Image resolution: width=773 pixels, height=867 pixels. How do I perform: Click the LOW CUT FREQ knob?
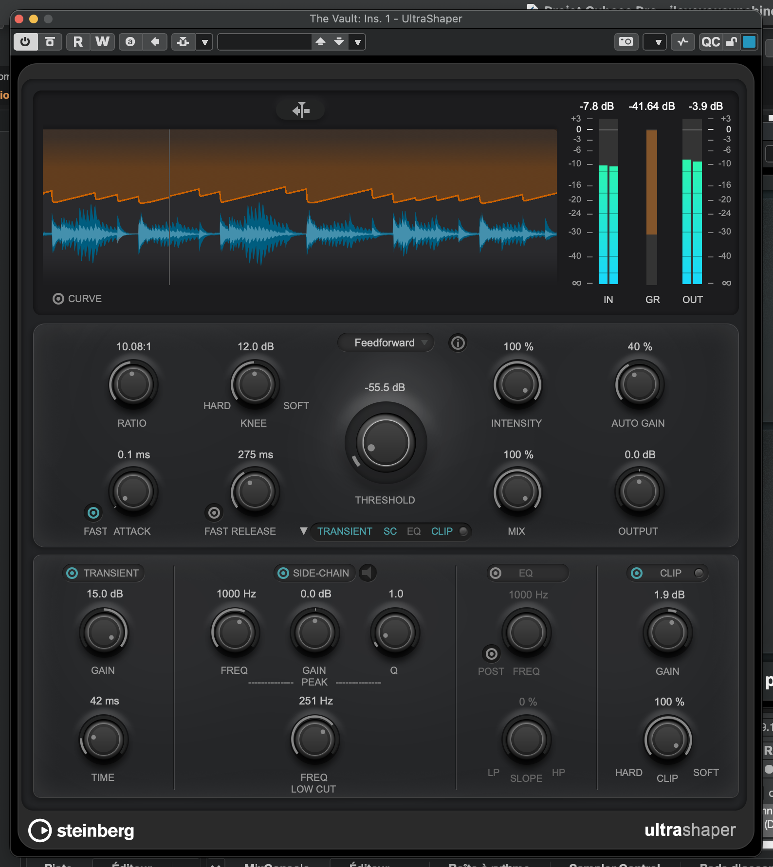[315, 740]
